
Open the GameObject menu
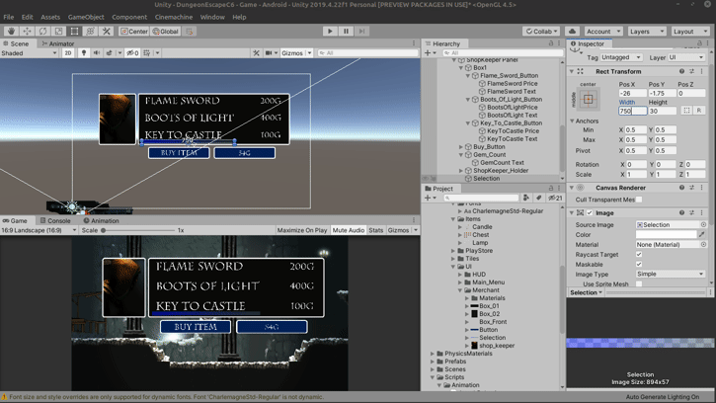click(86, 17)
